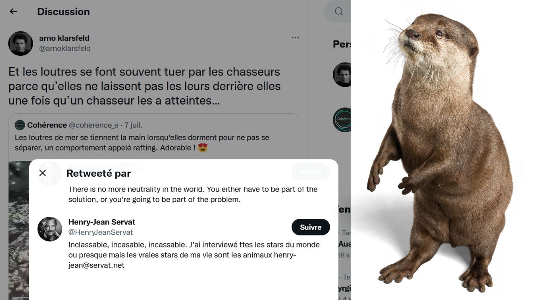Open the @arnoklarsfeld handle link
Viewport: 535px width, 300px height.
tap(65, 48)
